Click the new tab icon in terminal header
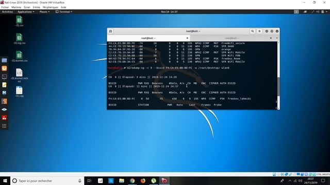Screen dimensions: 330x185 point(110,31)
